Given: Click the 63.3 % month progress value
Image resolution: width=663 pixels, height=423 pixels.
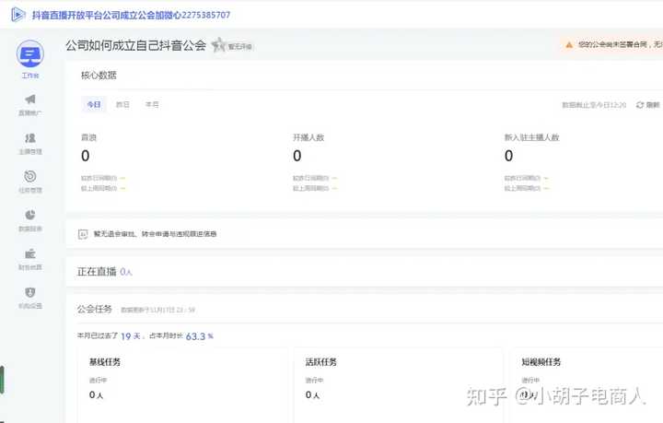Looking at the screenshot, I should pos(200,336).
